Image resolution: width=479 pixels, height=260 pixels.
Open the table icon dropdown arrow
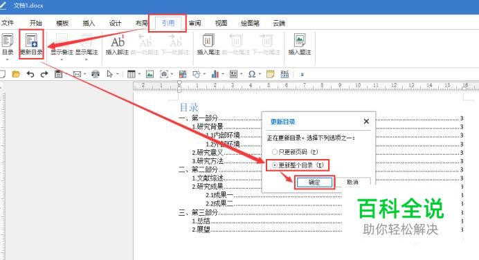(139, 74)
